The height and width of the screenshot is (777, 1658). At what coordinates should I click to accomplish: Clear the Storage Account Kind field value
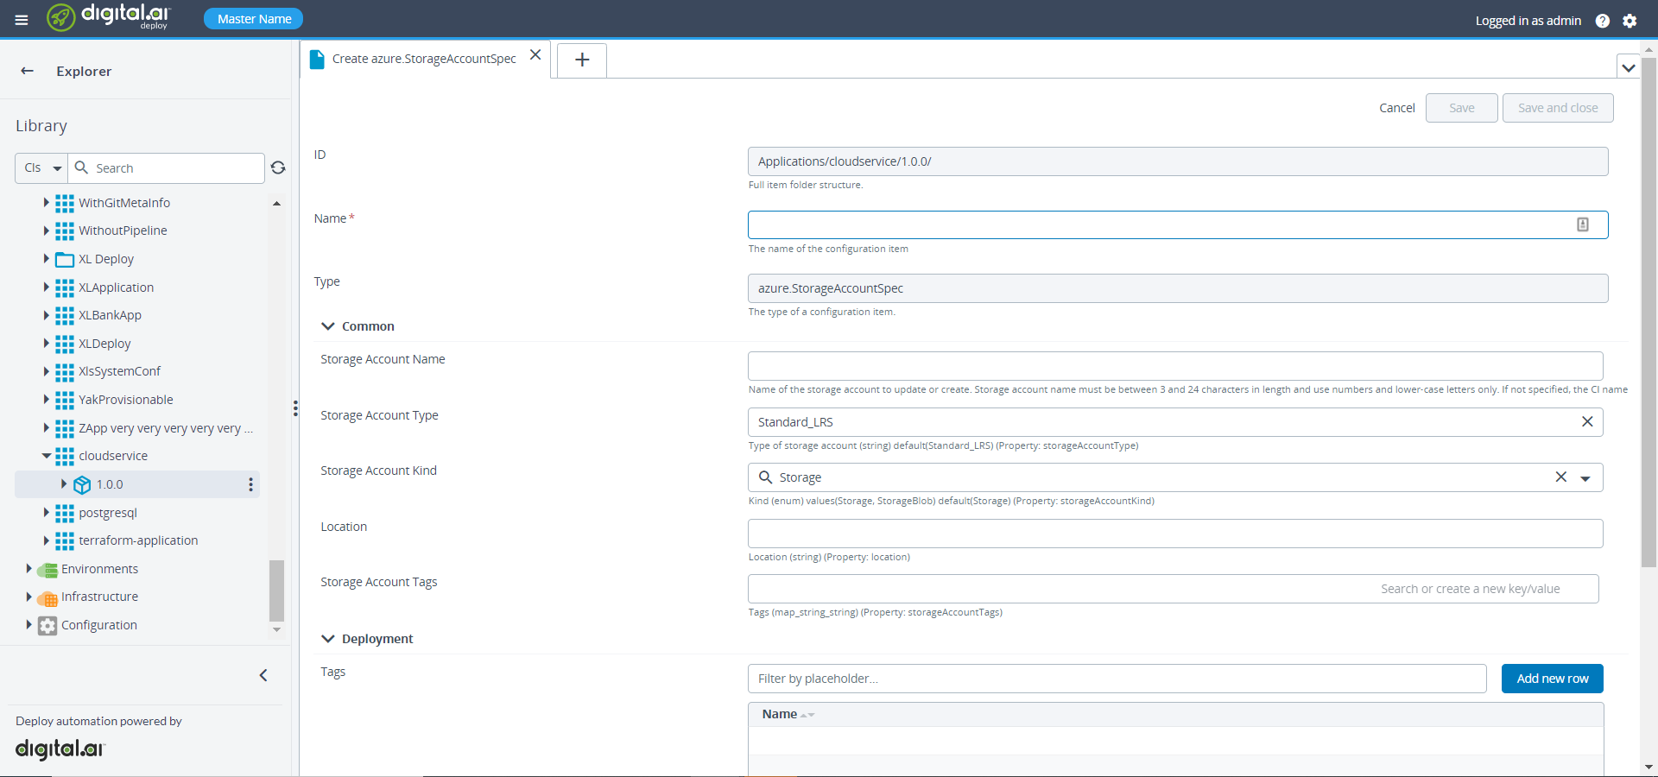coord(1561,477)
